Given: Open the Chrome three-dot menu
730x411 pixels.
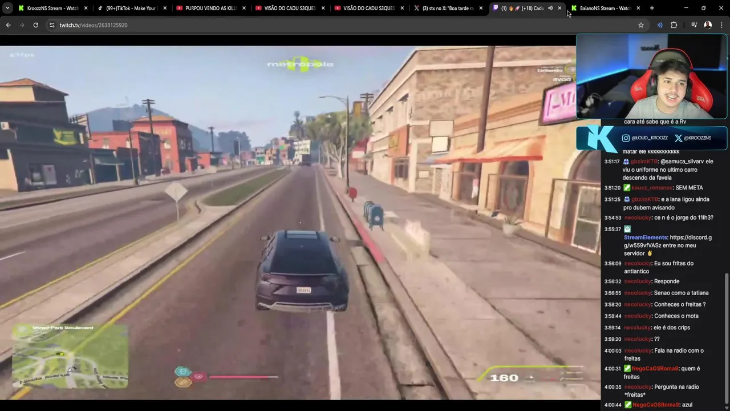Looking at the screenshot, I should (721, 25).
